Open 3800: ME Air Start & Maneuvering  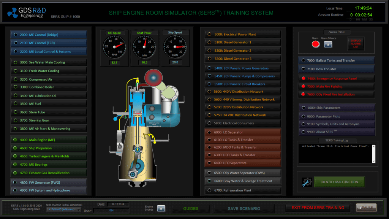[49, 129]
